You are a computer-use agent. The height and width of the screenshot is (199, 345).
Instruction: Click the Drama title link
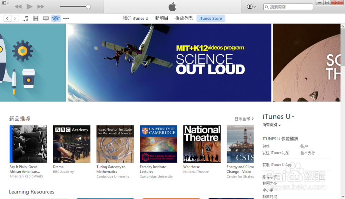[58, 167]
